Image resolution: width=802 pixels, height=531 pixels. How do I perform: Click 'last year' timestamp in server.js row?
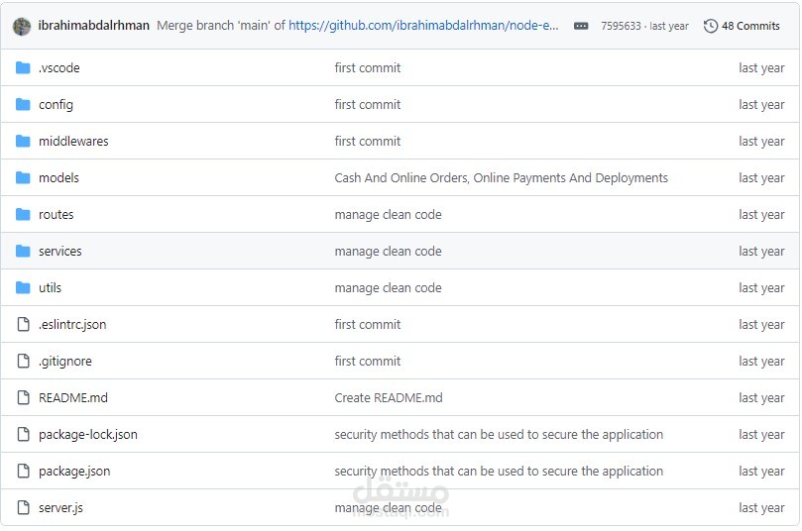[x=761, y=508]
